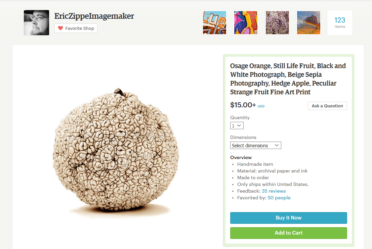The image size is (372, 249).
Task: View the rainbow mountain landscape thumbnail
Action: (308, 23)
